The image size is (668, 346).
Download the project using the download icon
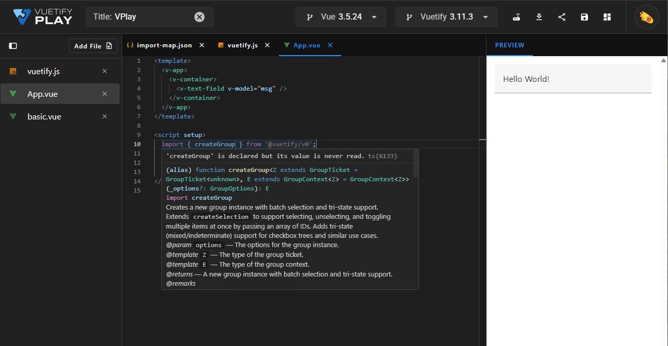[x=539, y=17]
